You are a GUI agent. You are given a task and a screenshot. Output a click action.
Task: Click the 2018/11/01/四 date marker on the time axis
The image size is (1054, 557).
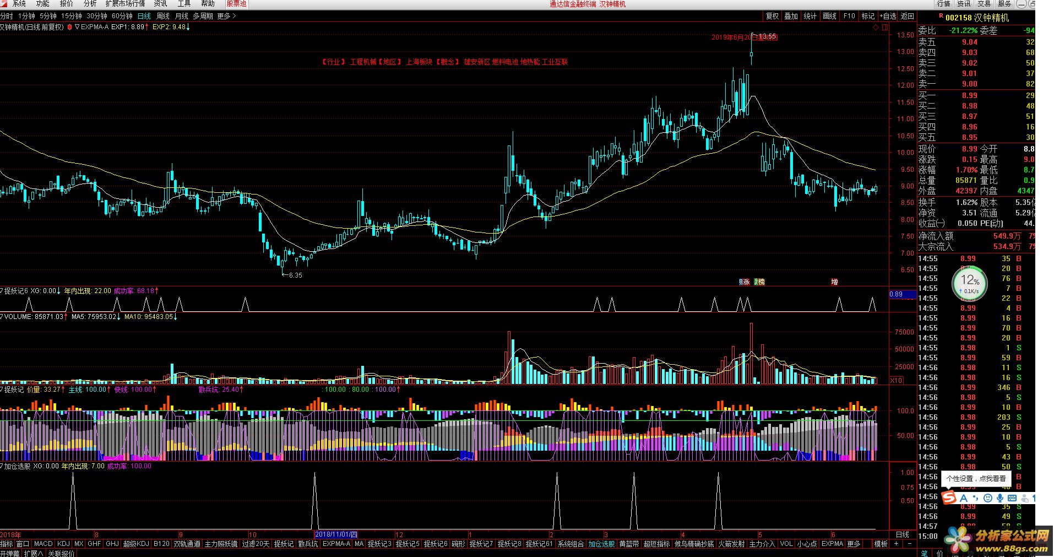click(x=336, y=534)
